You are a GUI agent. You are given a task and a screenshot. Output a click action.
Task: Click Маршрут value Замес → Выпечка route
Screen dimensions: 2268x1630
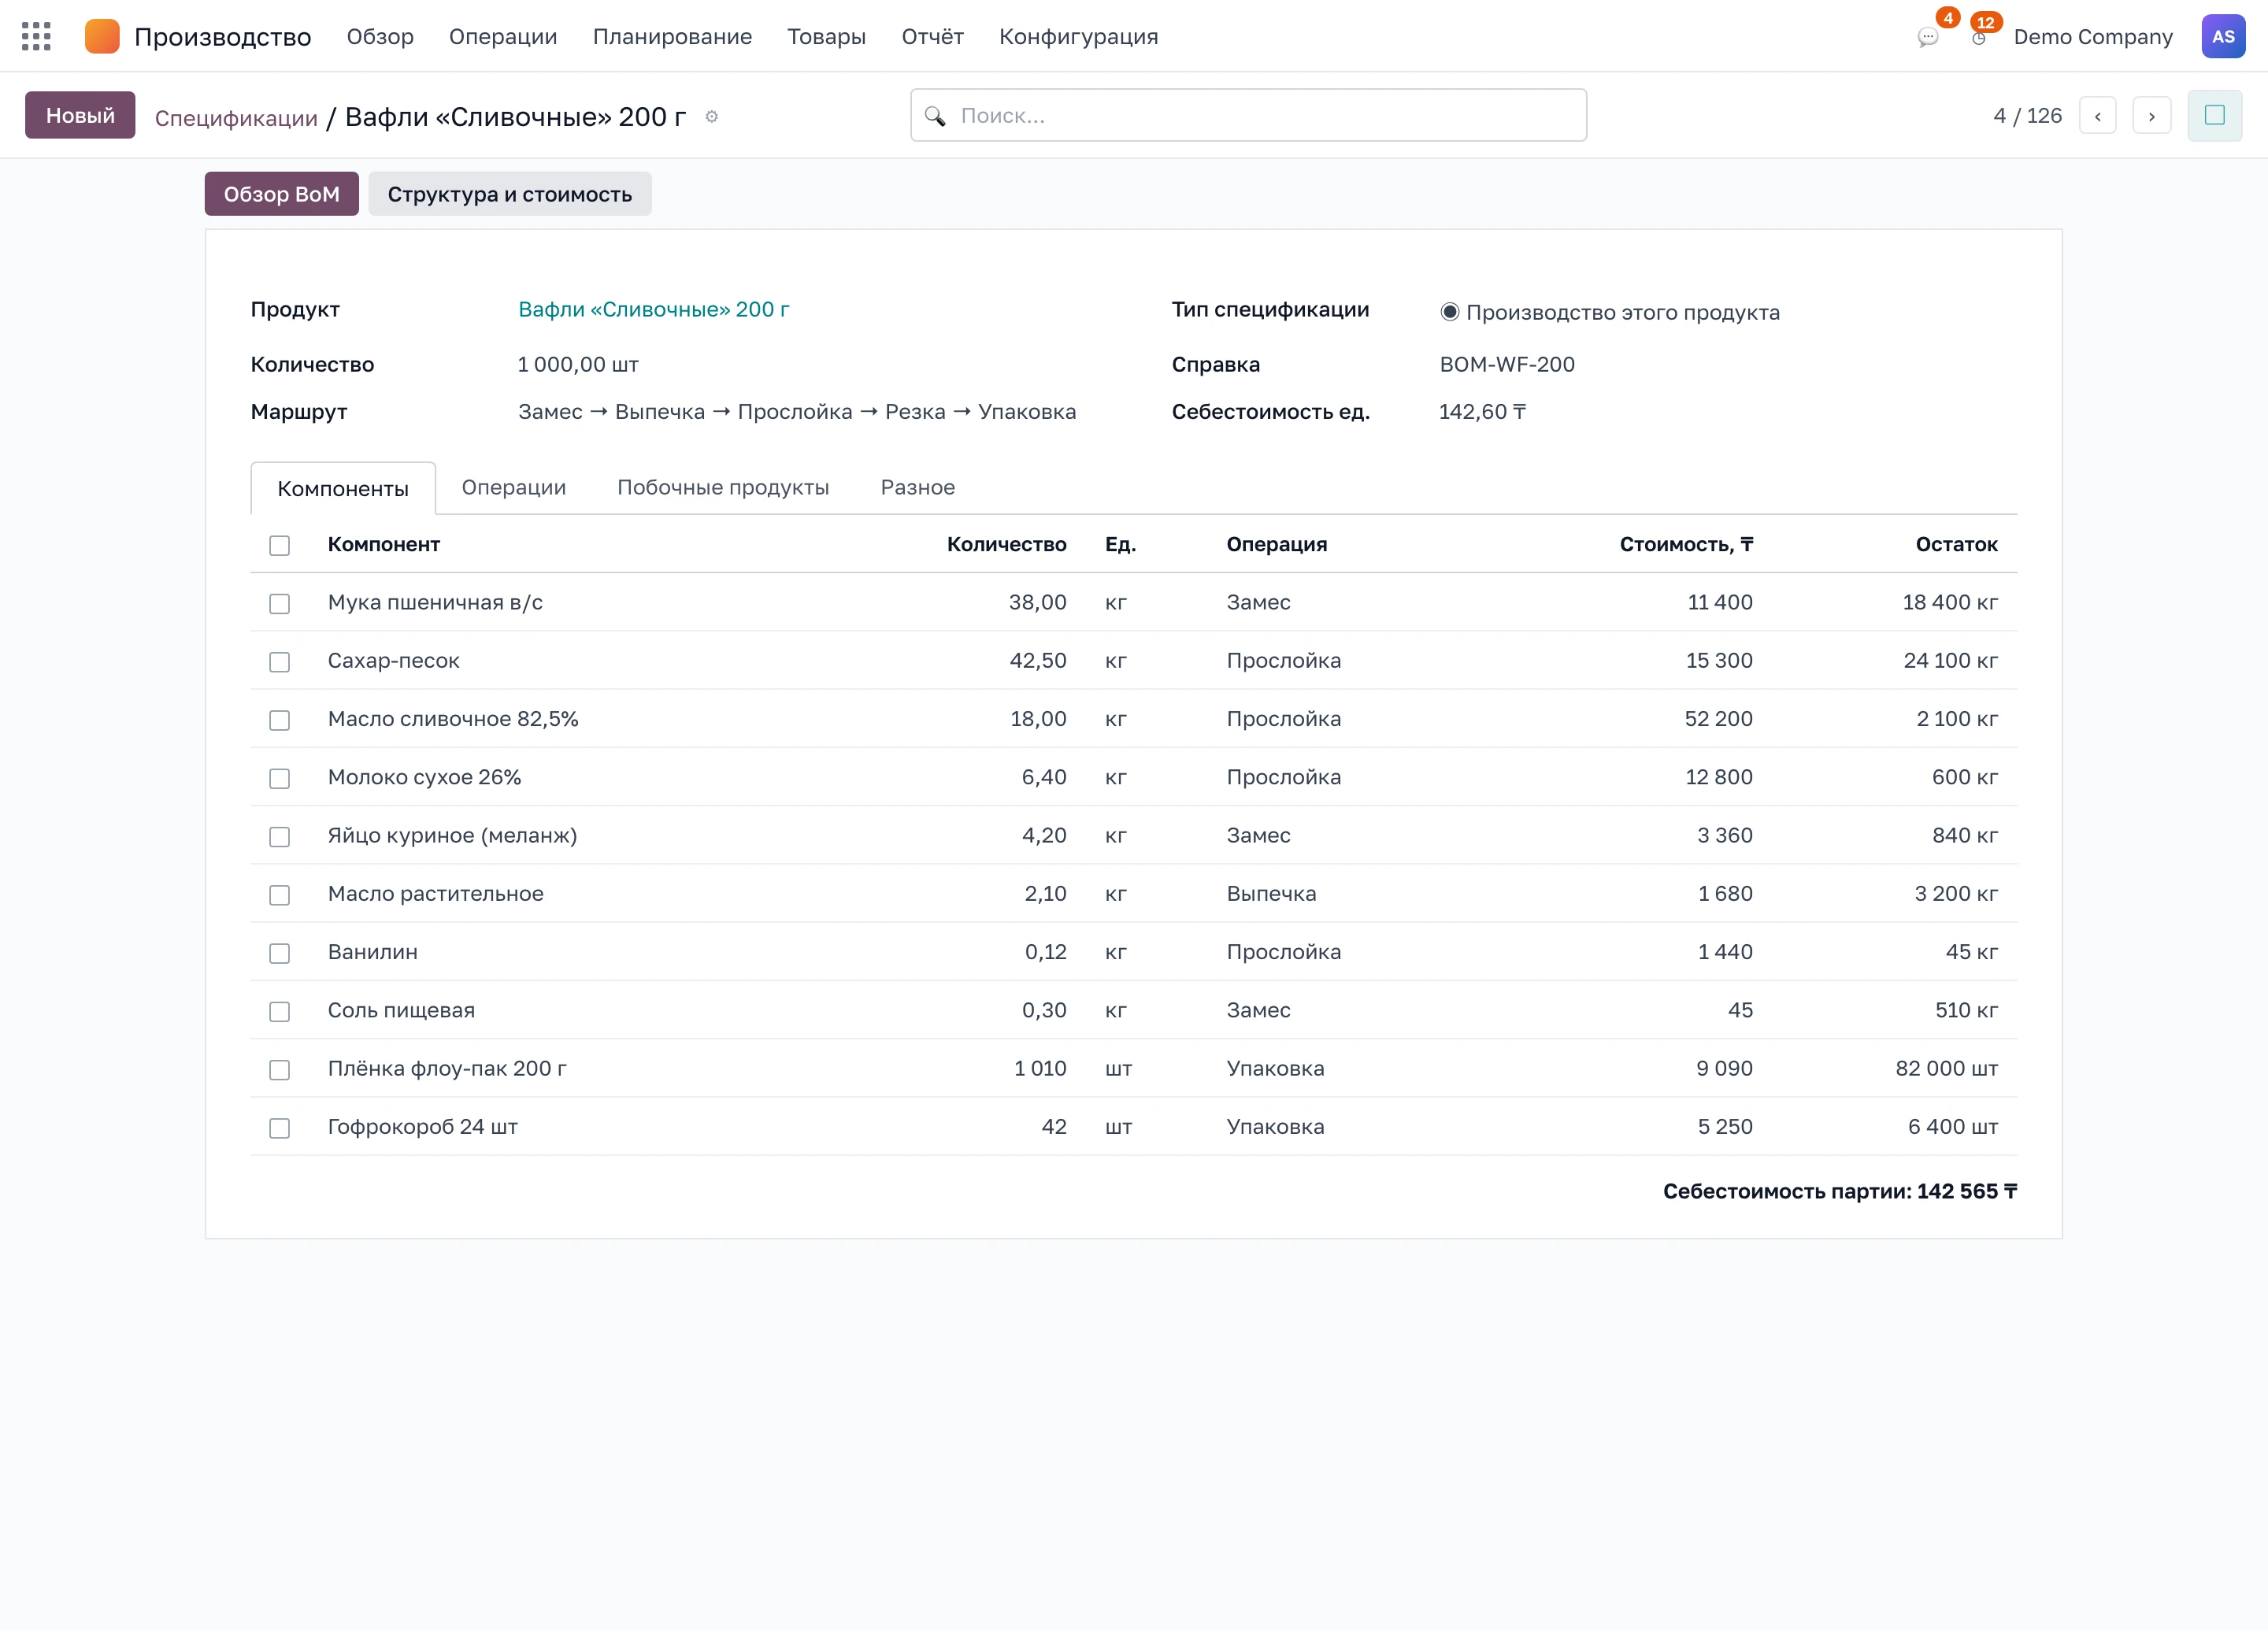coord(796,411)
